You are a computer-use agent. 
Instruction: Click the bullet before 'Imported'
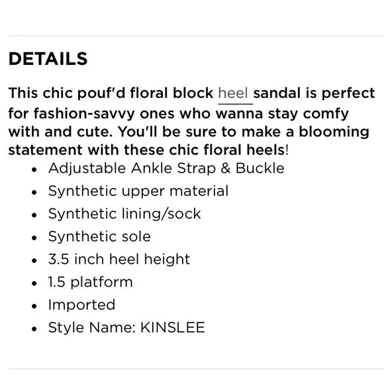click(34, 306)
